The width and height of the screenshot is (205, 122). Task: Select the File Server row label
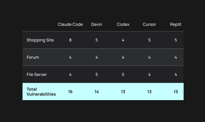pyautogui.click(x=37, y=75)
